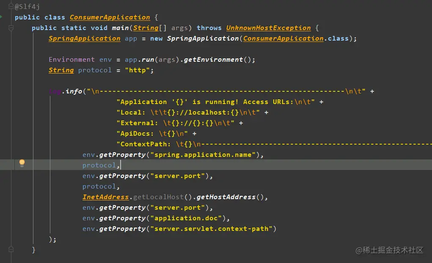
Task: Click the fold end marker at main's closing brace
Action: click(x=11, y=249)
